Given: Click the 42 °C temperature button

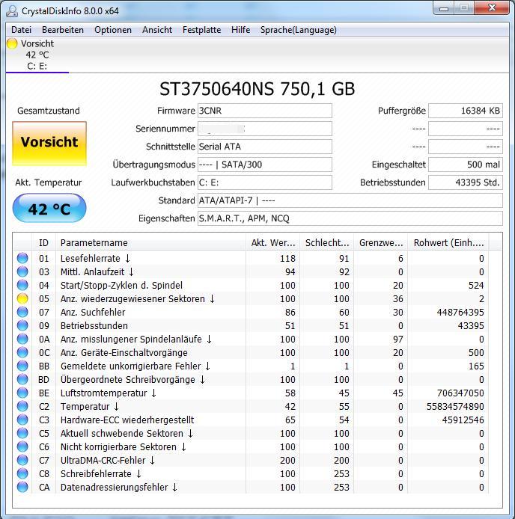Looking at the screenshot, I should point(49,208).
